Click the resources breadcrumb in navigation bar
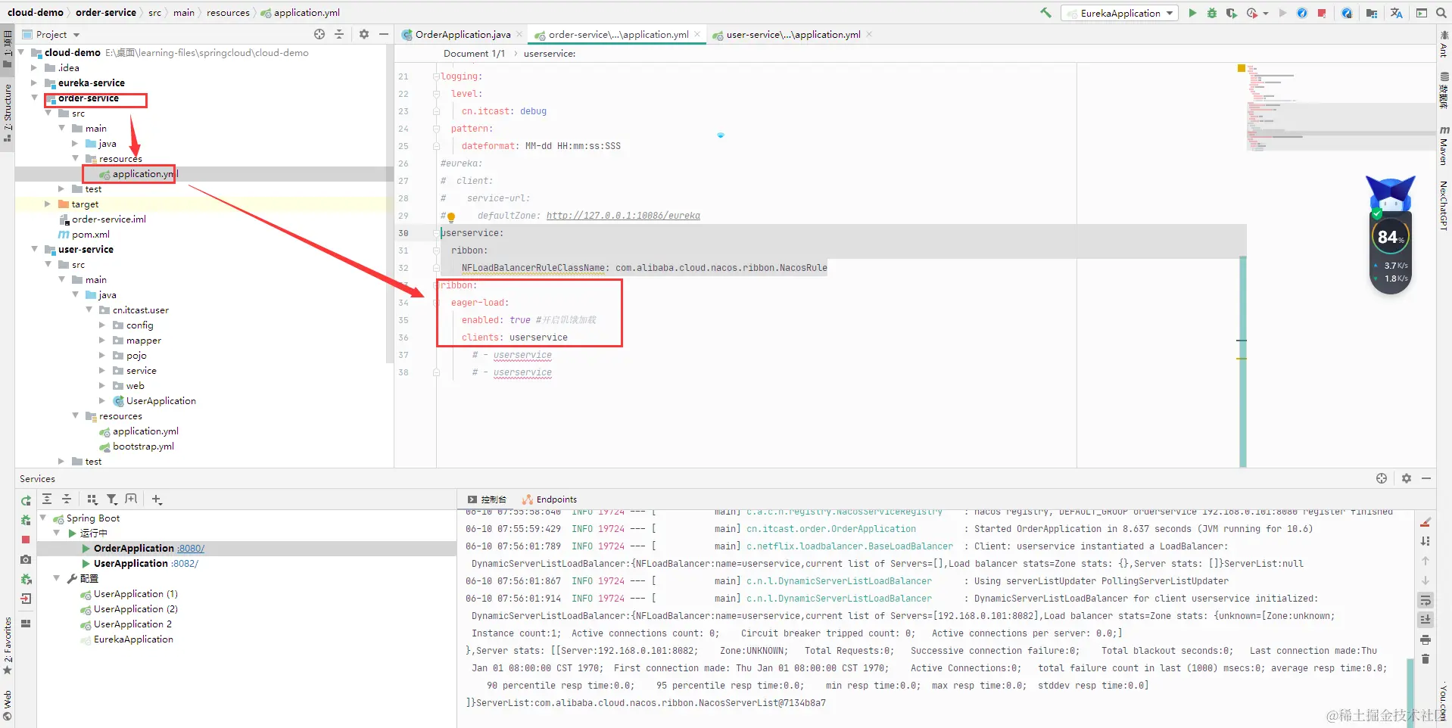 [x=228, y=13]
